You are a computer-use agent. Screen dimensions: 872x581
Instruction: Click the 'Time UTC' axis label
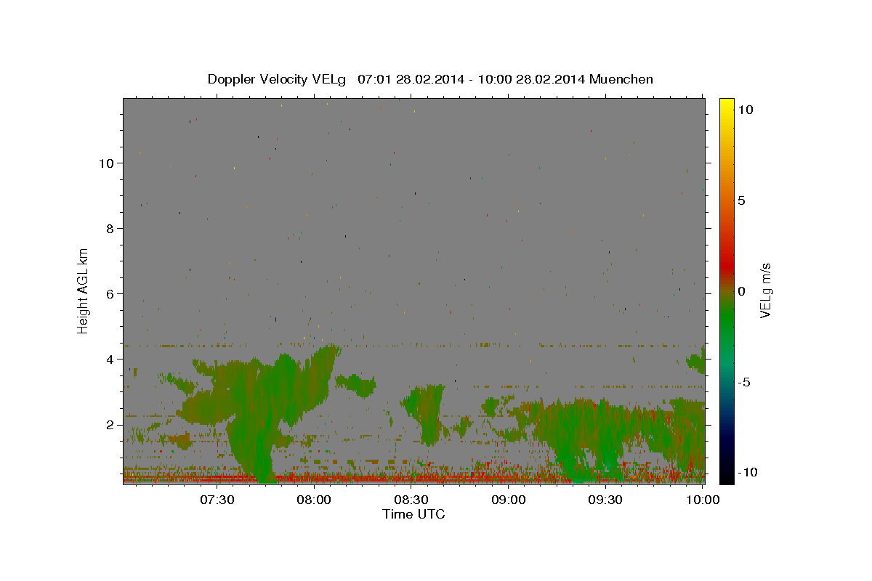[x=413, y=514]
